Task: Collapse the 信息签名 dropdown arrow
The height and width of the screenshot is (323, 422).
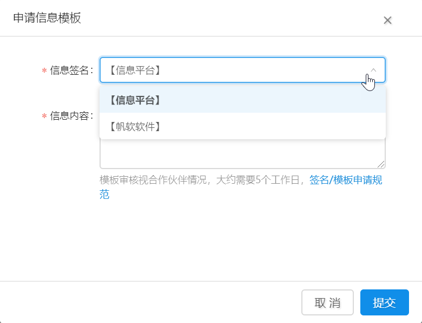Action: pyautogui.click(x=373, y=70)
